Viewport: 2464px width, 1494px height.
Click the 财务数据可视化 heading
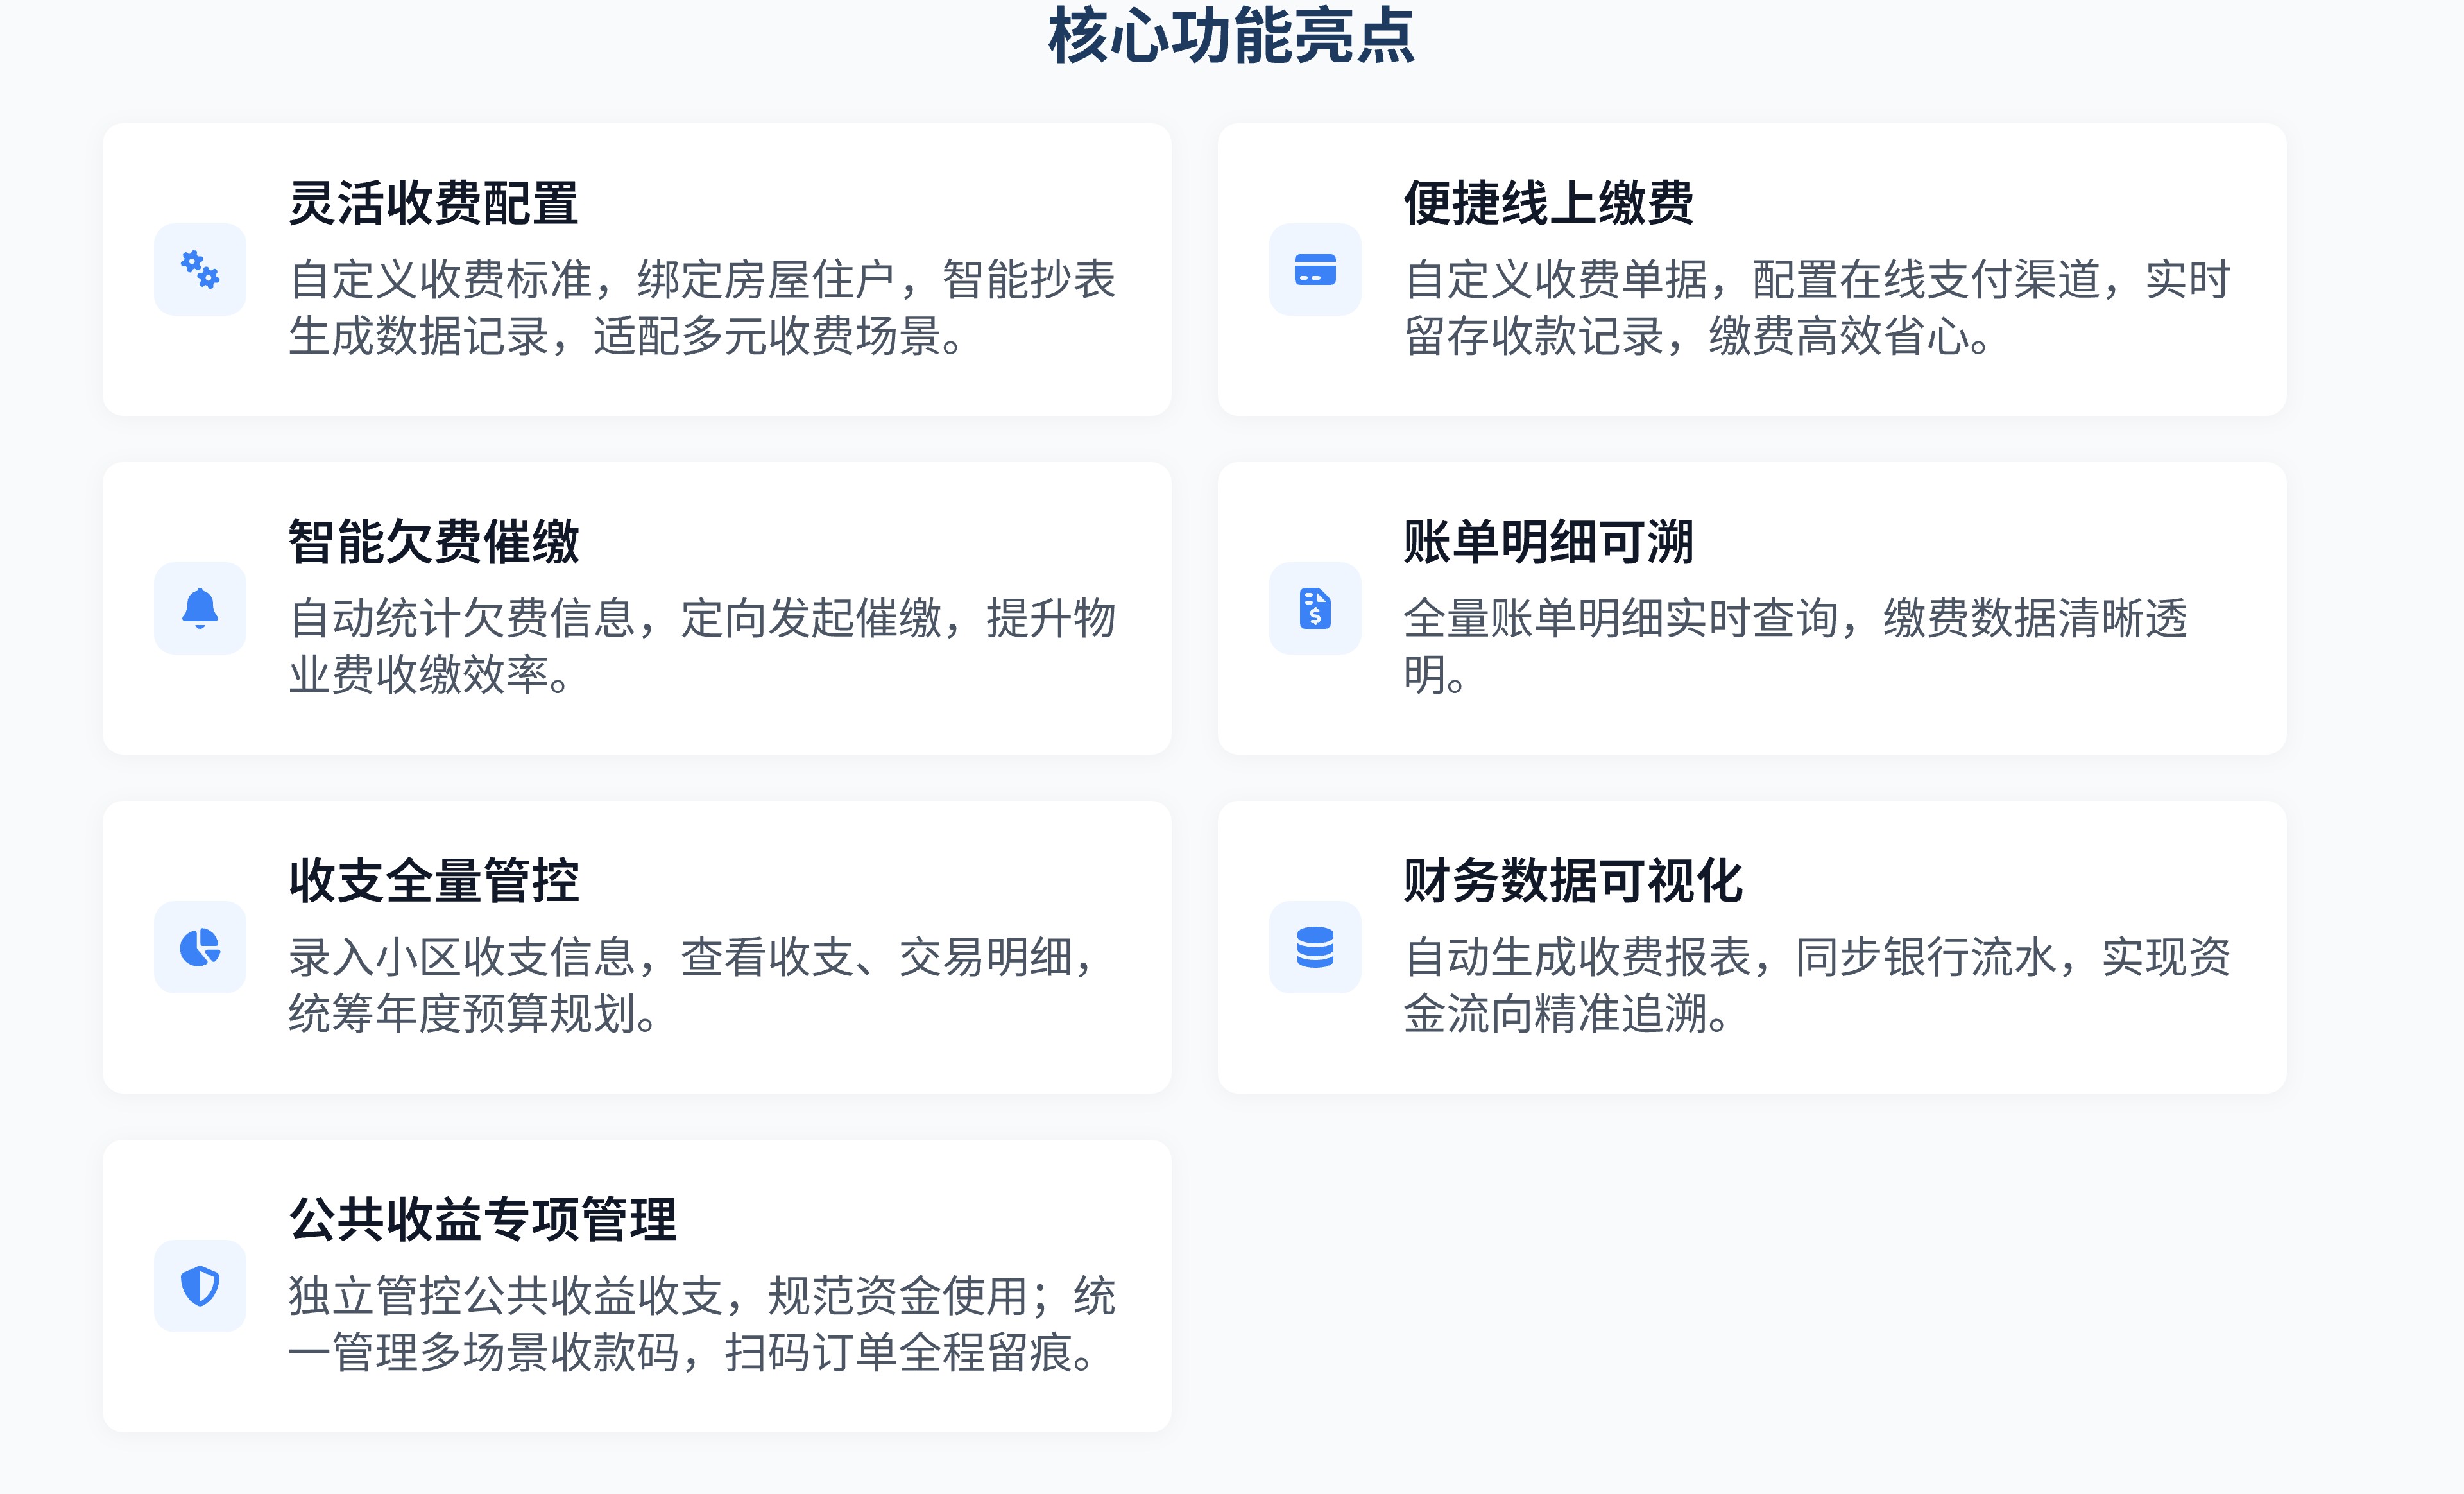click(1572, 882)
